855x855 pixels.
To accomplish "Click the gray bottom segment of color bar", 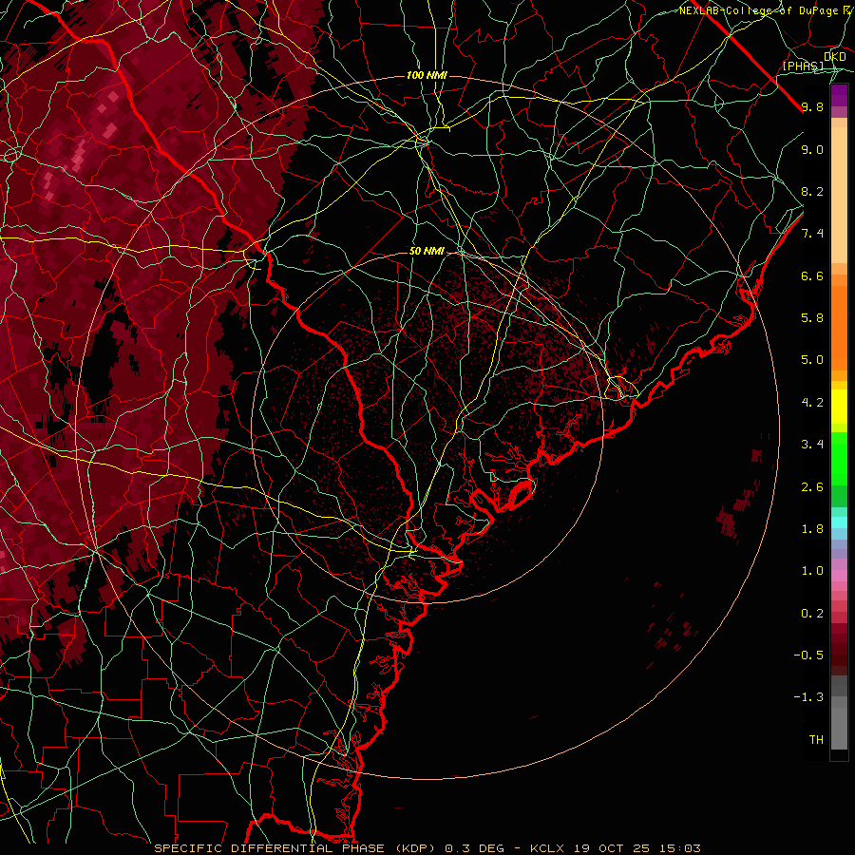I will pos(839,728).
